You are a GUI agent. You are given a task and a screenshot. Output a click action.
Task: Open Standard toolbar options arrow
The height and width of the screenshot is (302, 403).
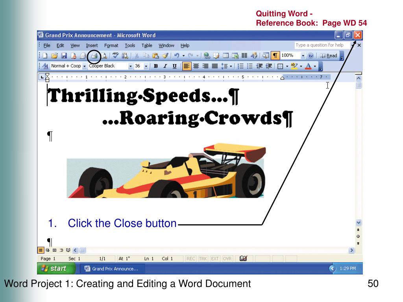[342, 56]
